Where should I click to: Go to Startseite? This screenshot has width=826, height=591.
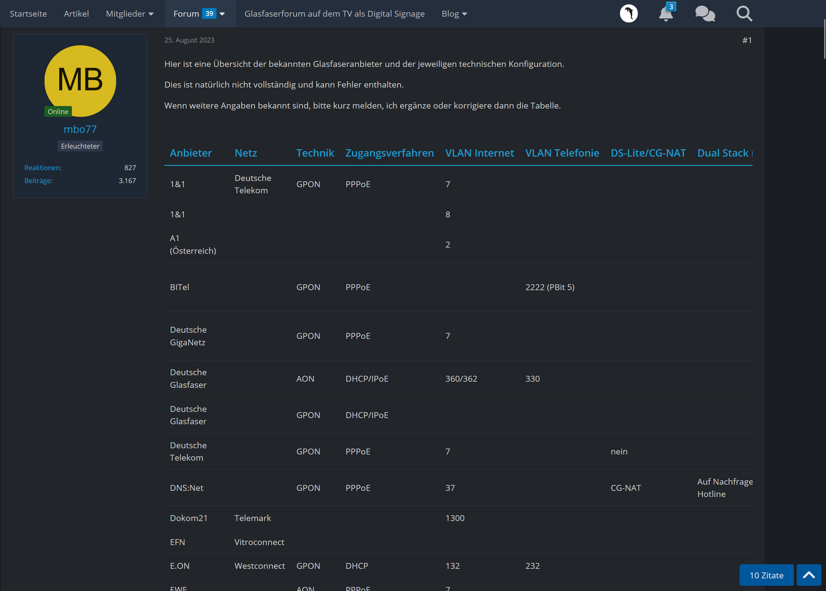click(x=29, y=14)
